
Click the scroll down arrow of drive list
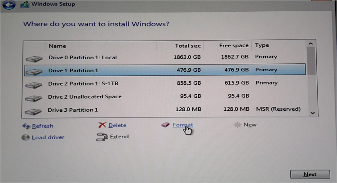coord(313,113)
